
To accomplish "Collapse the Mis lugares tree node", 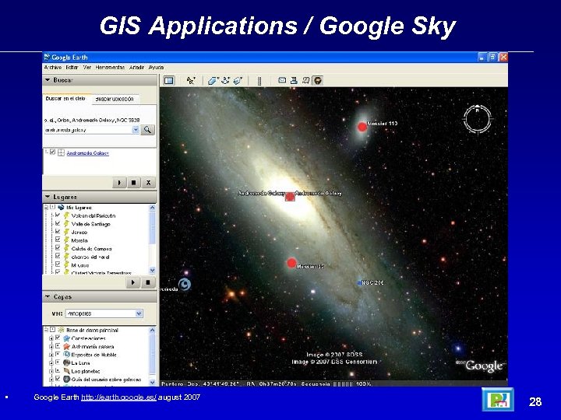I will click(x=46, y=208).
